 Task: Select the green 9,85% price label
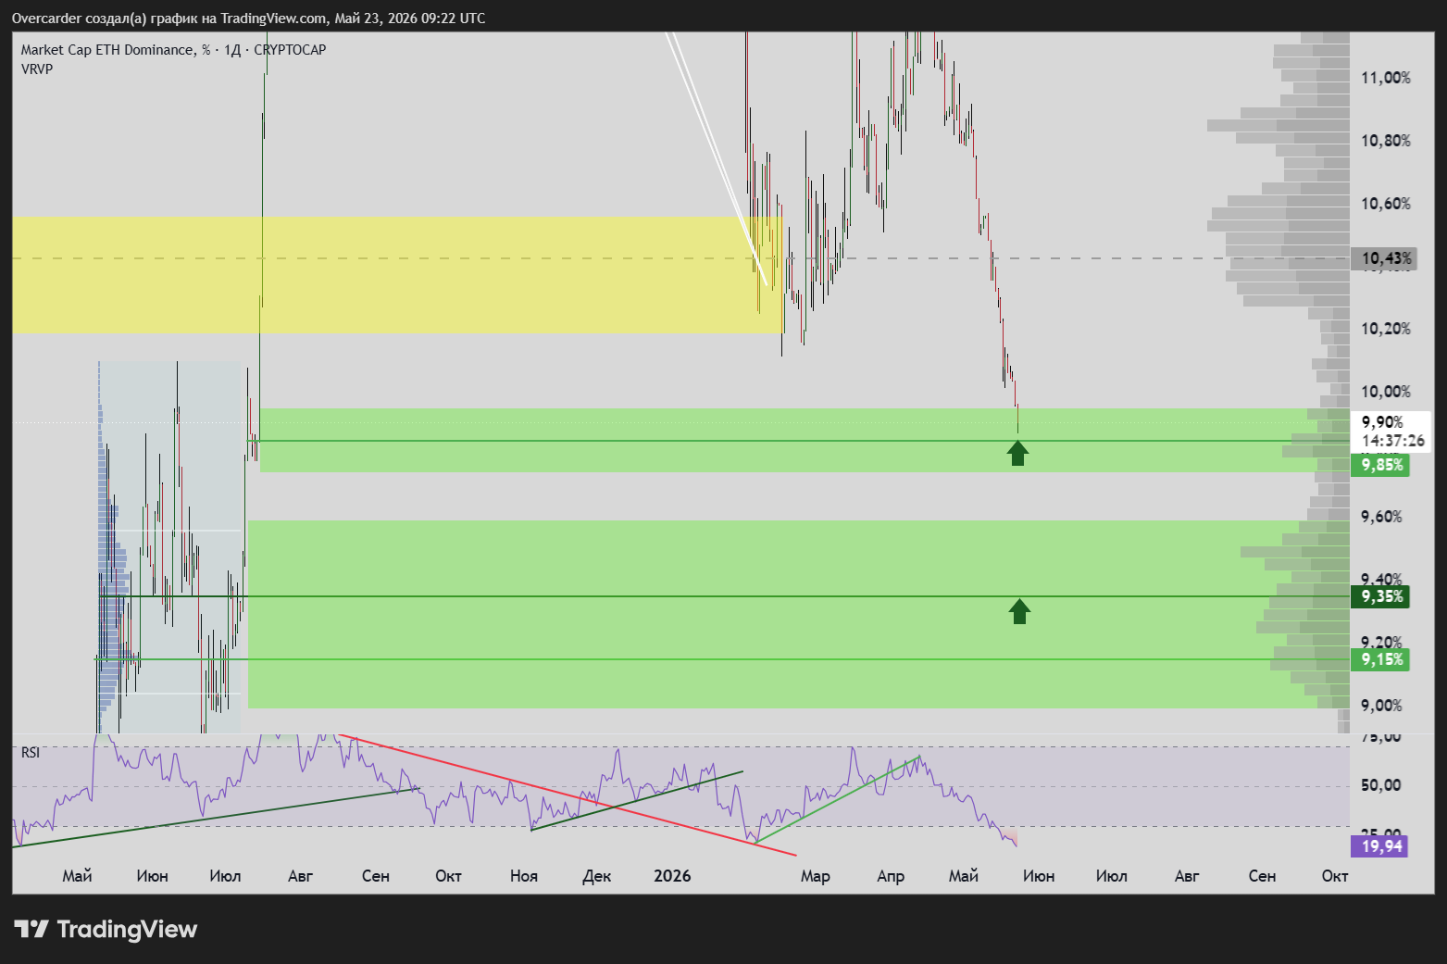tap(1381, 465)
